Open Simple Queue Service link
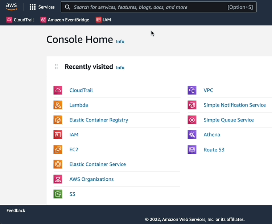Viewport: 272px width, 224px height. point(228,120)
